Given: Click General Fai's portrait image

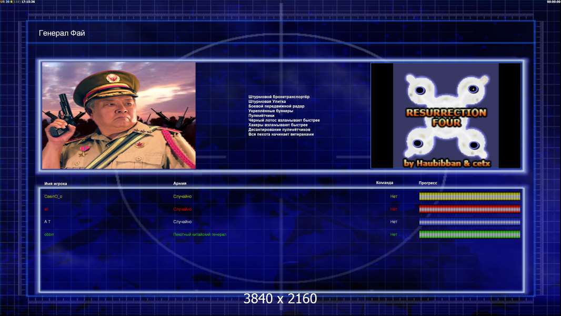Looking at the screenshot, I should (x=119, y=115).
